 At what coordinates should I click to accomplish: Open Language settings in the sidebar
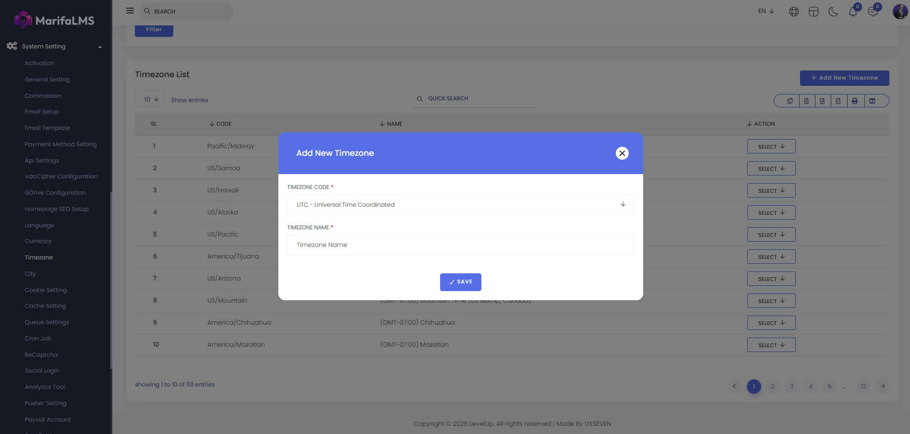pos(39,225)
